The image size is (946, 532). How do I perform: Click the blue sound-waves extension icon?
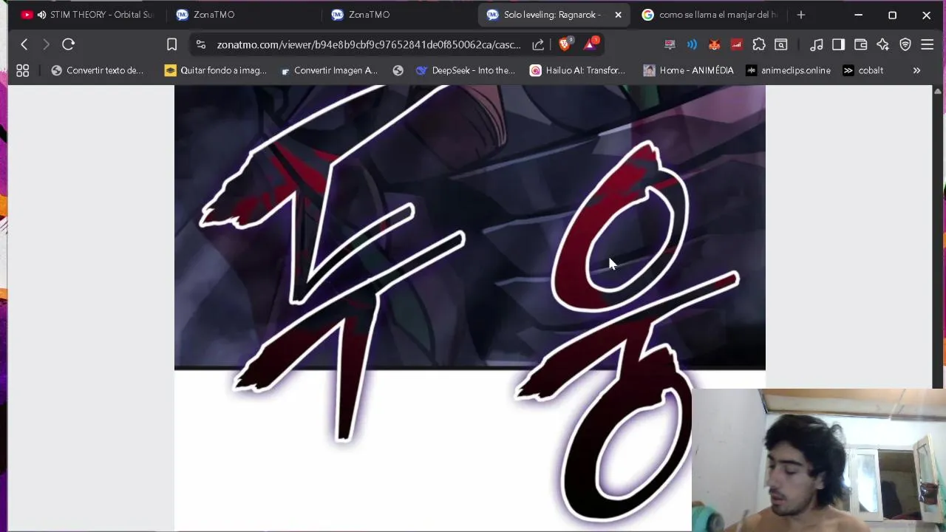pyautogui.click(x=692, y=44)
